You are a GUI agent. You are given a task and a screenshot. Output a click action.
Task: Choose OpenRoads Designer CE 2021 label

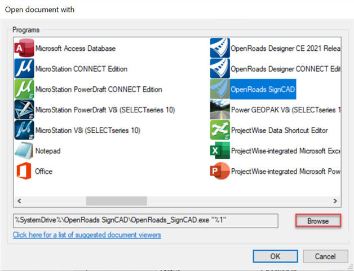(286, 49)
